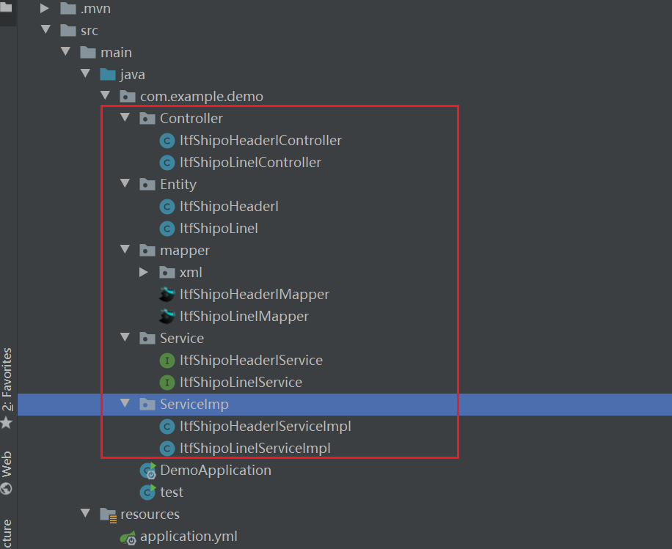This screenshot has width=672, height=549.
Task: Click the ItfShipoHeaderIService interface icon
Action: (167, 360)
